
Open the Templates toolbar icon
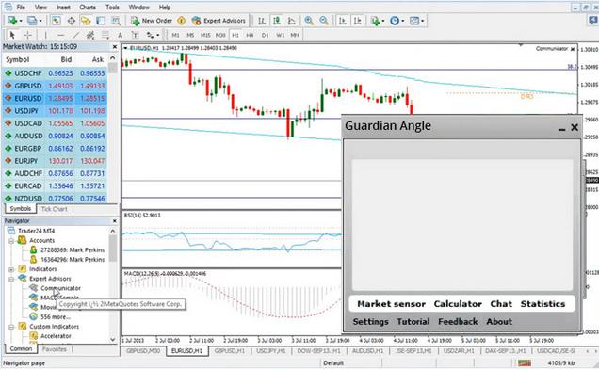(x=414, y=21)
